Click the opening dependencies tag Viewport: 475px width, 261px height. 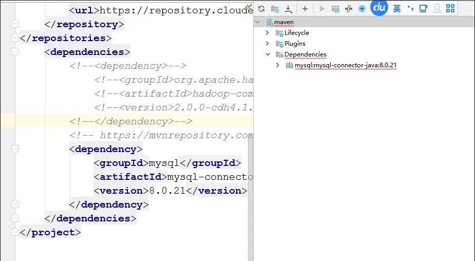point(87,52)
